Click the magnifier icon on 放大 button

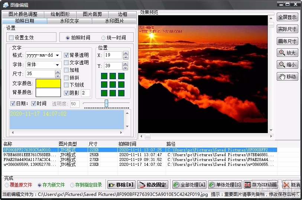point(282,52)
